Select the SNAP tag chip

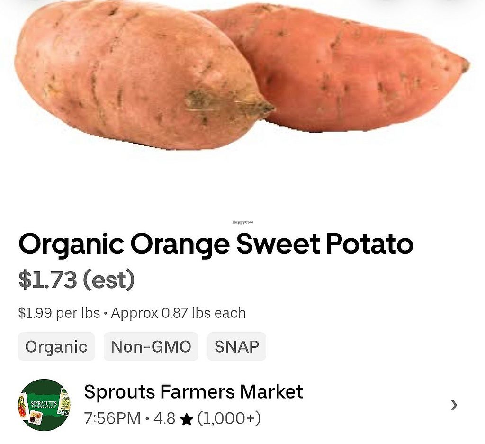point(237,346)
